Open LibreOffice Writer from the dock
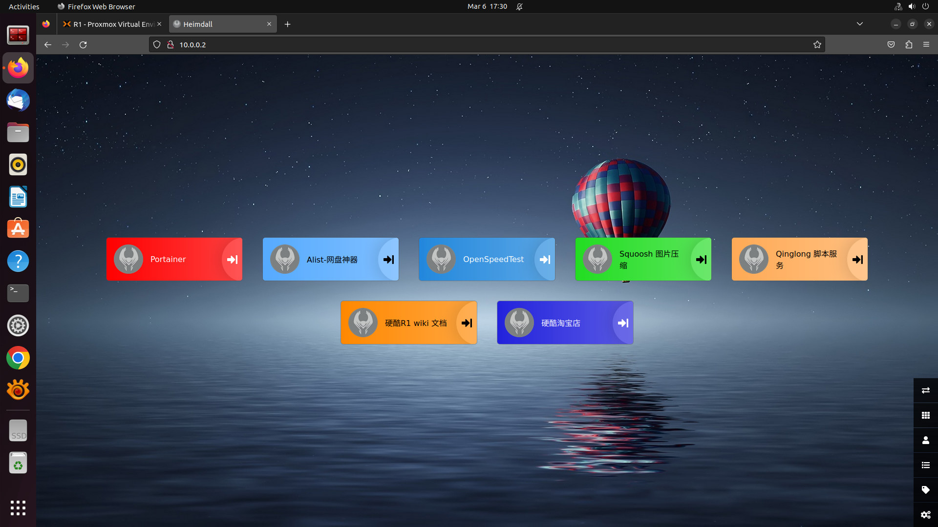 pyautogui.click(x=18, y=197)
